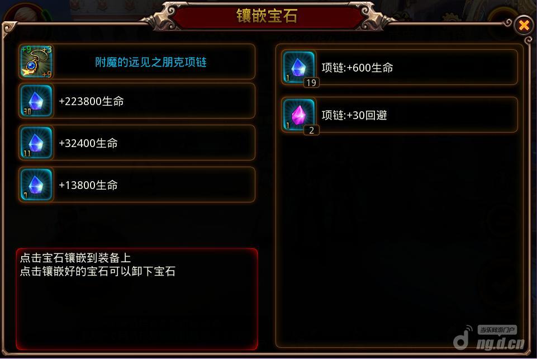Image resolution: width=537 pixels, height=359 pixels.
Task: Close the gem inlay window
Action: [x=524, y=25]
